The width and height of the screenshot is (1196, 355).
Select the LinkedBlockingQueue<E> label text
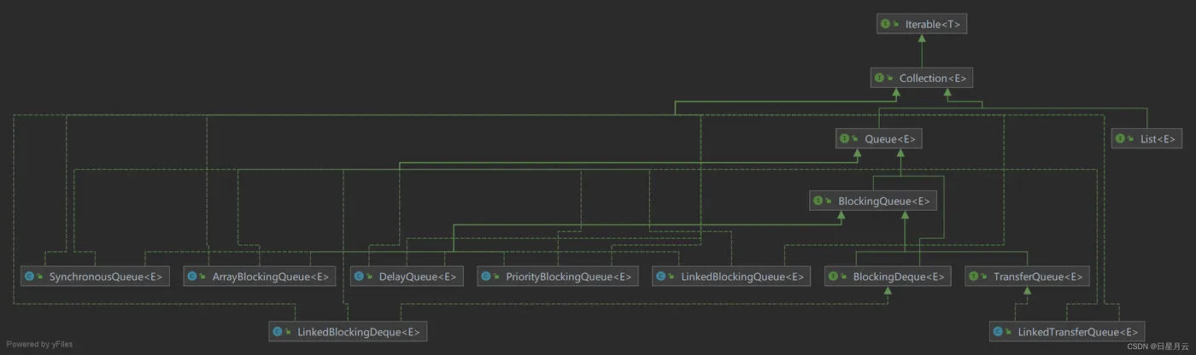[x=742, y=277]
